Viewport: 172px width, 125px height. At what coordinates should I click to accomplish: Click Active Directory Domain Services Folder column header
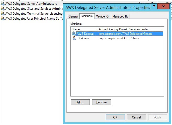pyautogui.click(x=130, y=29)
